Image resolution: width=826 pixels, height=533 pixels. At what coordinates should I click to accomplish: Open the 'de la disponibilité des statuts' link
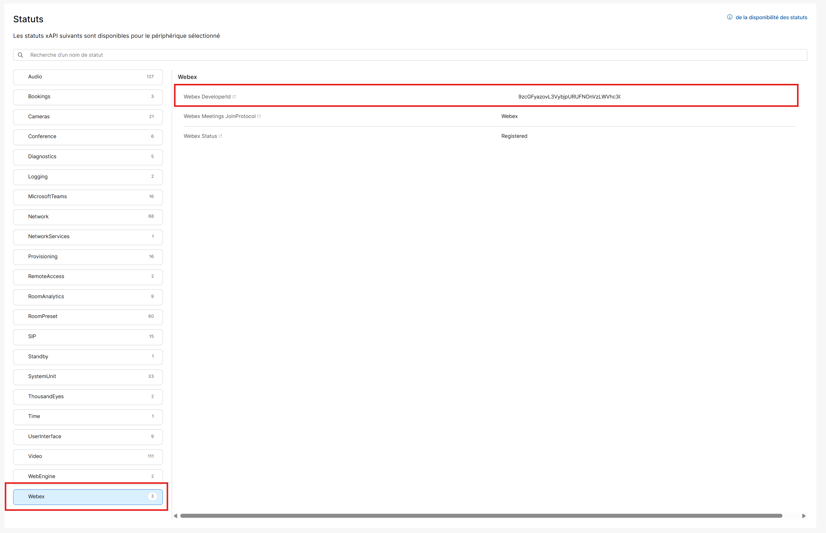pyautogui.click(x=771, y=17)
